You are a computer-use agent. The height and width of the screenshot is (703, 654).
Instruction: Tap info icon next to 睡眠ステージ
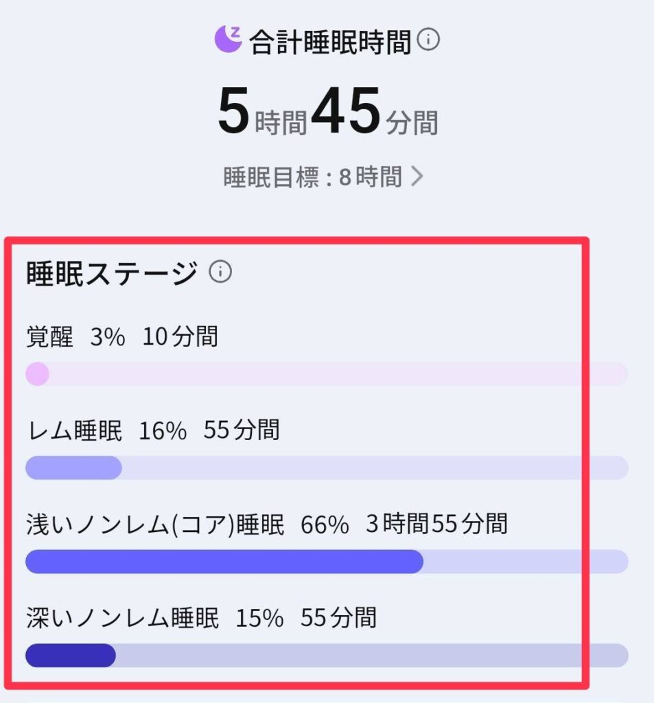[x=220, y=272]
